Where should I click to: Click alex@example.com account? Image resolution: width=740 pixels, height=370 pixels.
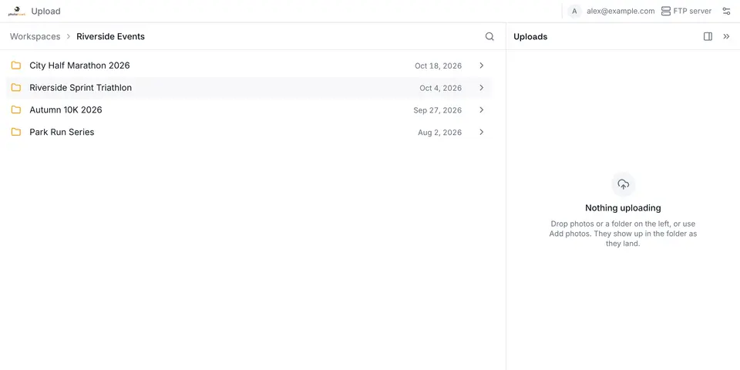coord(621,11)
